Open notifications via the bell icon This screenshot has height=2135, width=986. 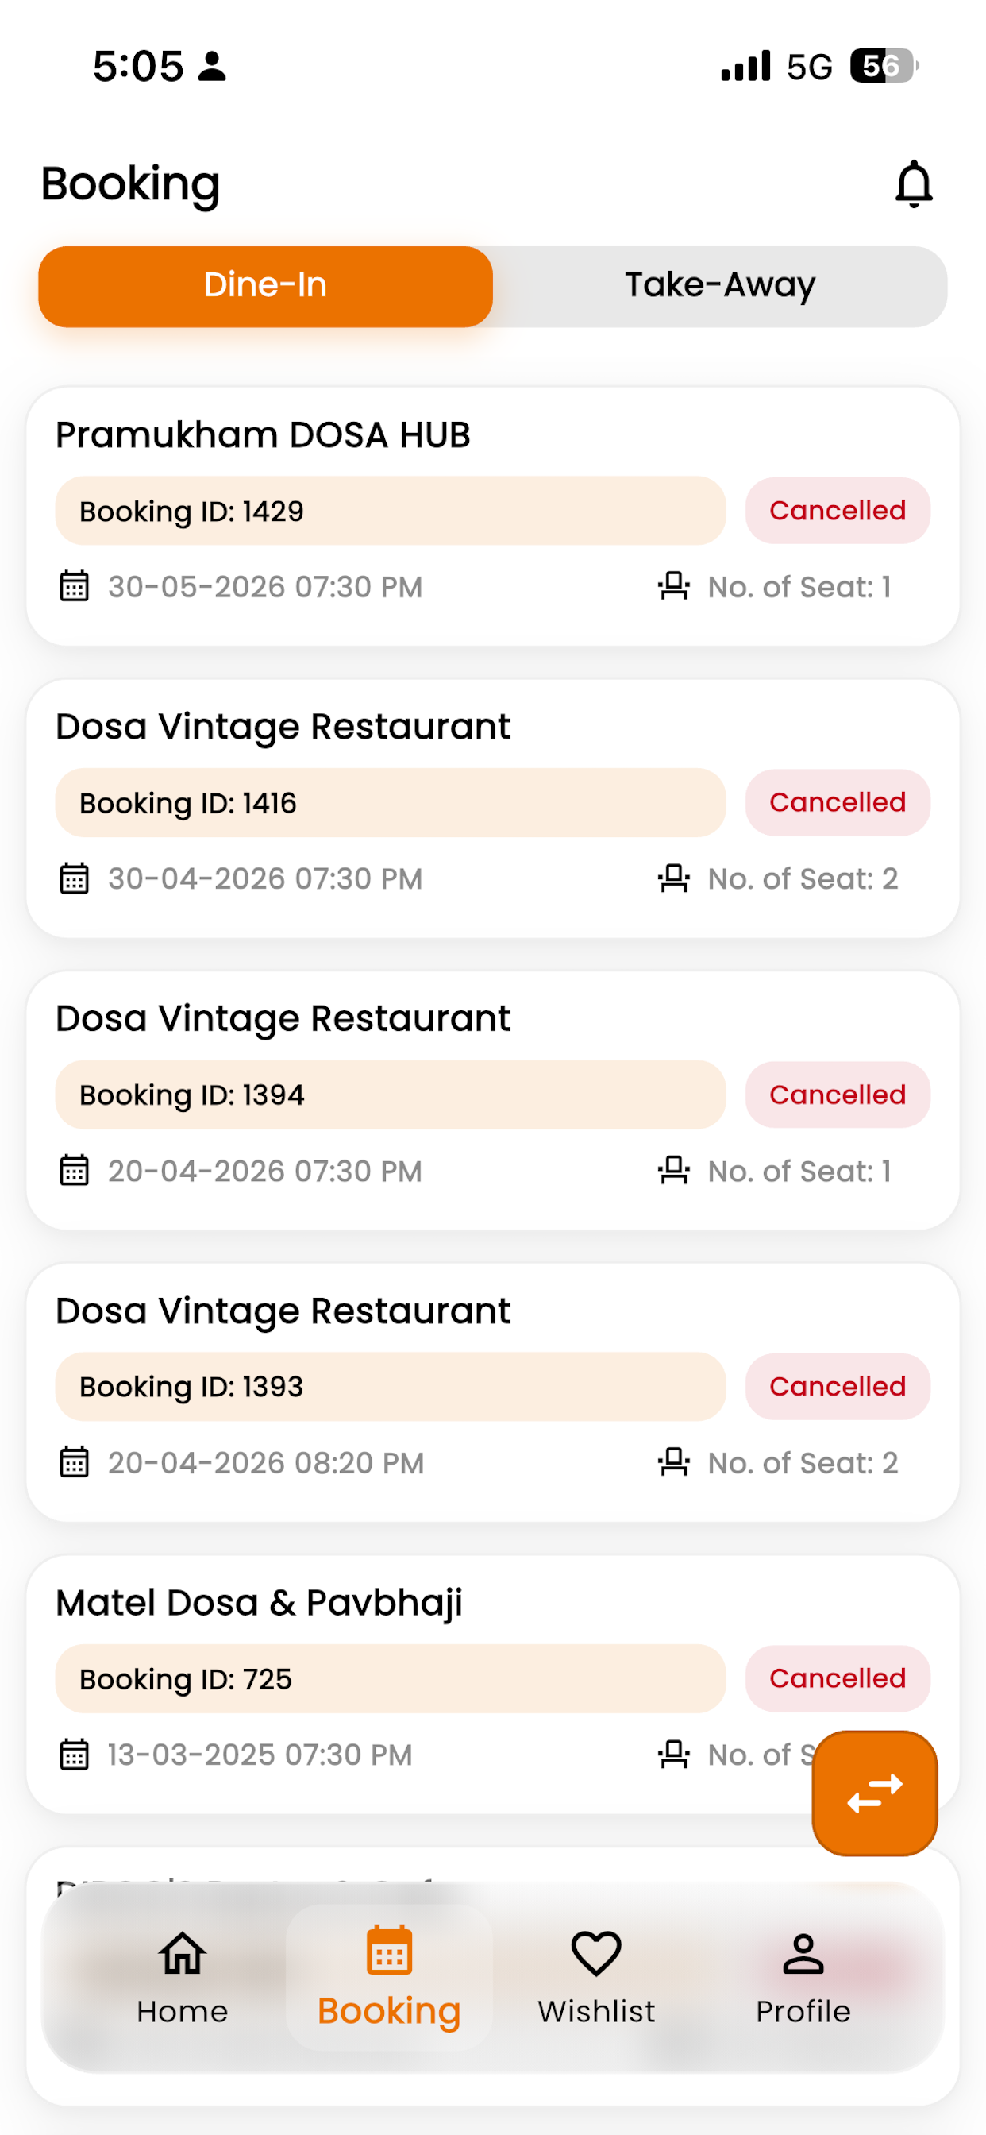pyautogui.click(x=914, y=184)
